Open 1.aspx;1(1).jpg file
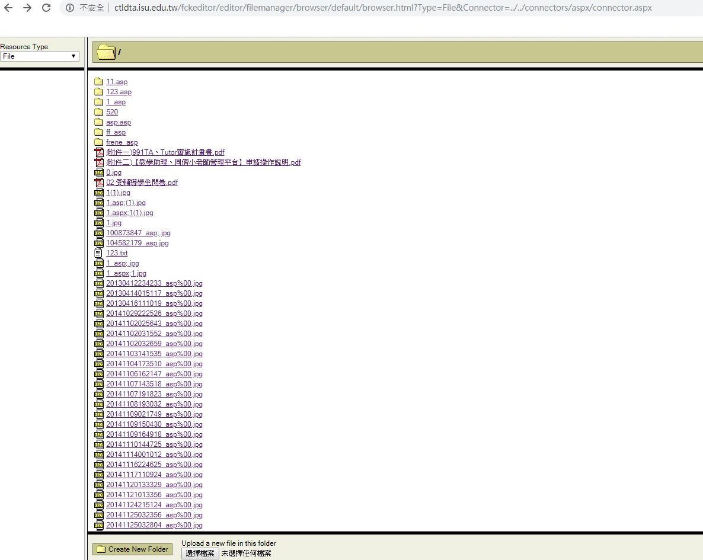Screen dimensions: 703x560 pyautogui.click(x=130, y=213)
